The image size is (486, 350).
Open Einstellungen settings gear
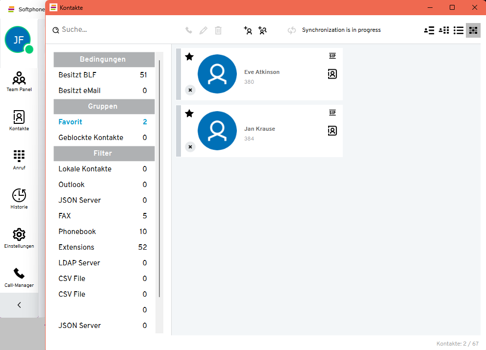[19, 237]
